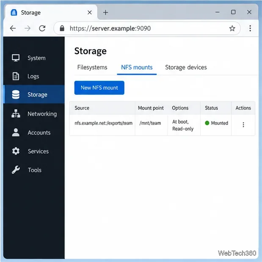The width and height of the screenshot is (262, 262).
Task: Click the New NFS mount button
Action: (99, 88)
